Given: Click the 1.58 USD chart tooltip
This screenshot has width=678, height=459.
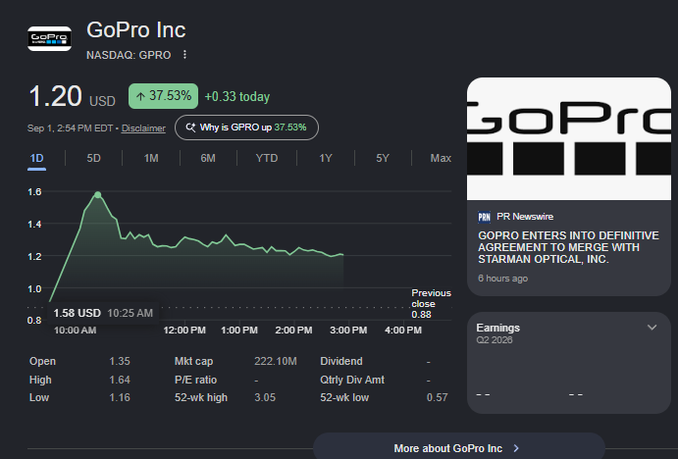Looking at the screenshot, I should (x=103, y=313).
